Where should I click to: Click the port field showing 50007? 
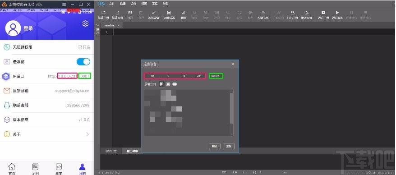[x=216, y=76]
